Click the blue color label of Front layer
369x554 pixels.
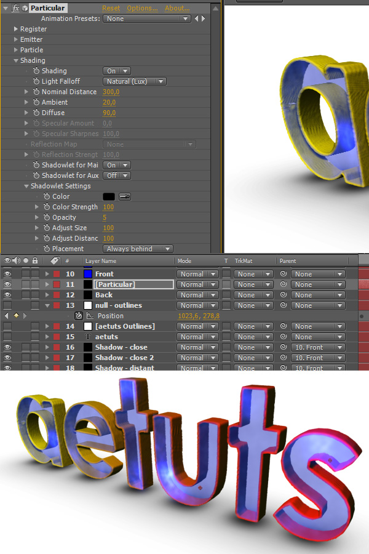click(x=88, y=274)
